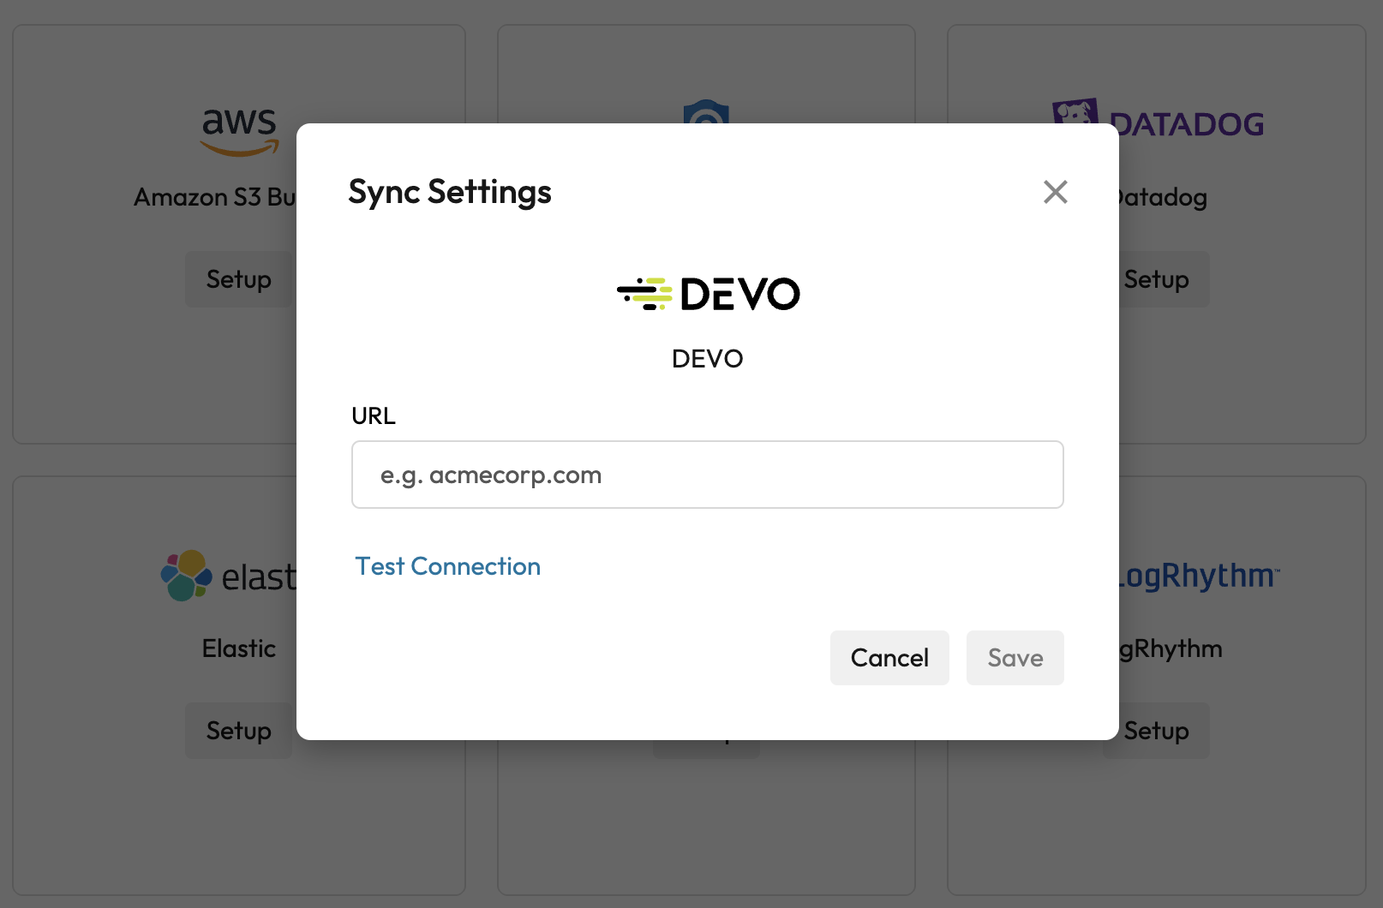Click the blue shield logo behind dialog

706,112
